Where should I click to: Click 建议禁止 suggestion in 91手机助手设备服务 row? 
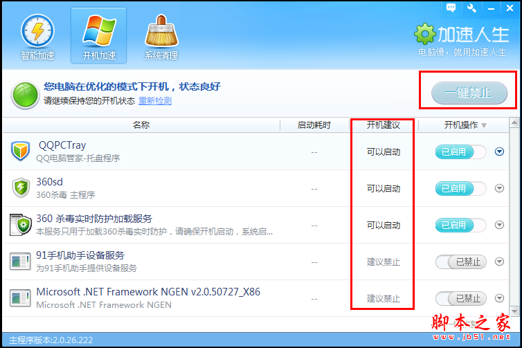pos(384,262)
